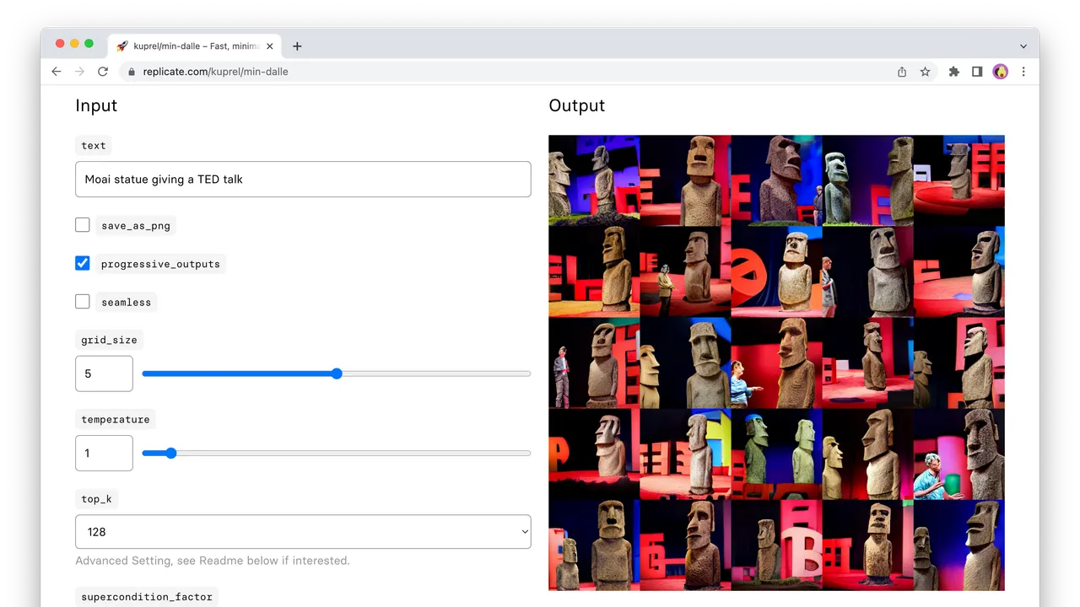This screenshot has width=1080, height=607.
Task: Toggle the browser side panel icon
Action: pyautogui.click(x=977, y=72)
